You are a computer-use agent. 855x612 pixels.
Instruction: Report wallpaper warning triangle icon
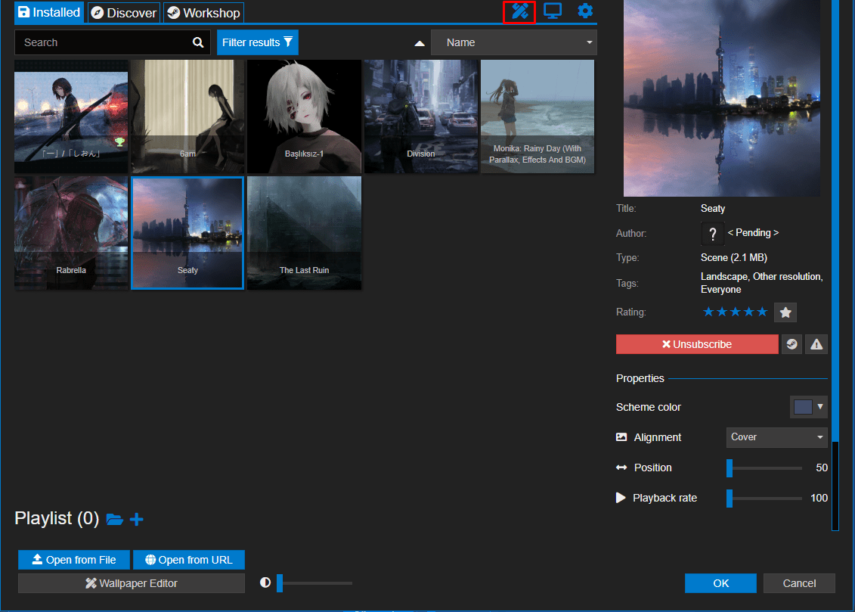(x=816, y=344)
